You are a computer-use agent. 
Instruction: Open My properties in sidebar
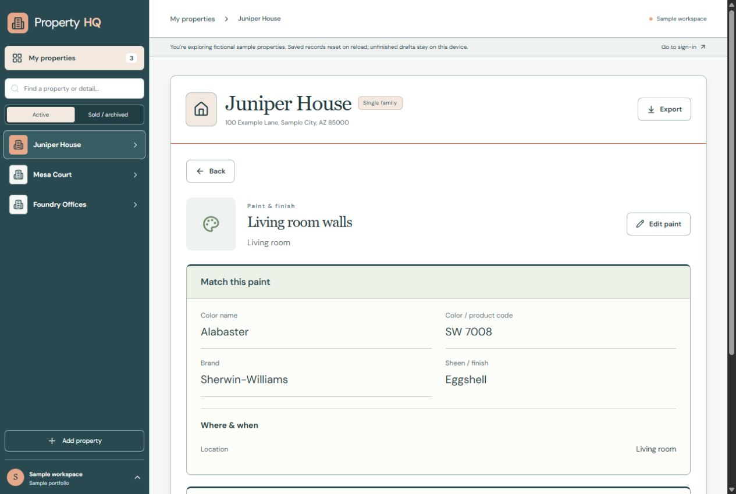coord(74,58)
